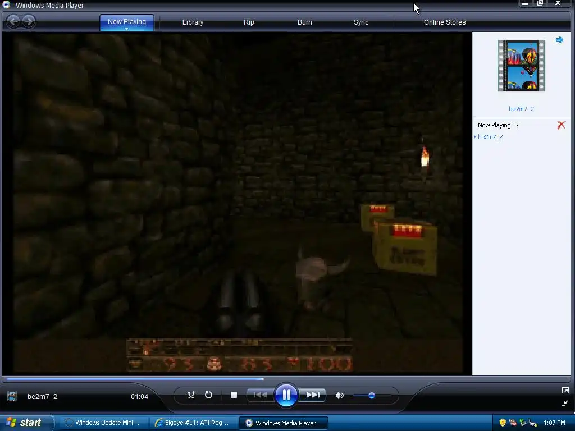
Task: Switch to compact skin mode
Action: tap(565, 403)
